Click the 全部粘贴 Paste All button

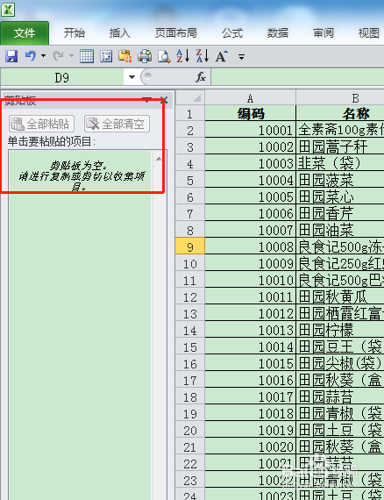41,124
